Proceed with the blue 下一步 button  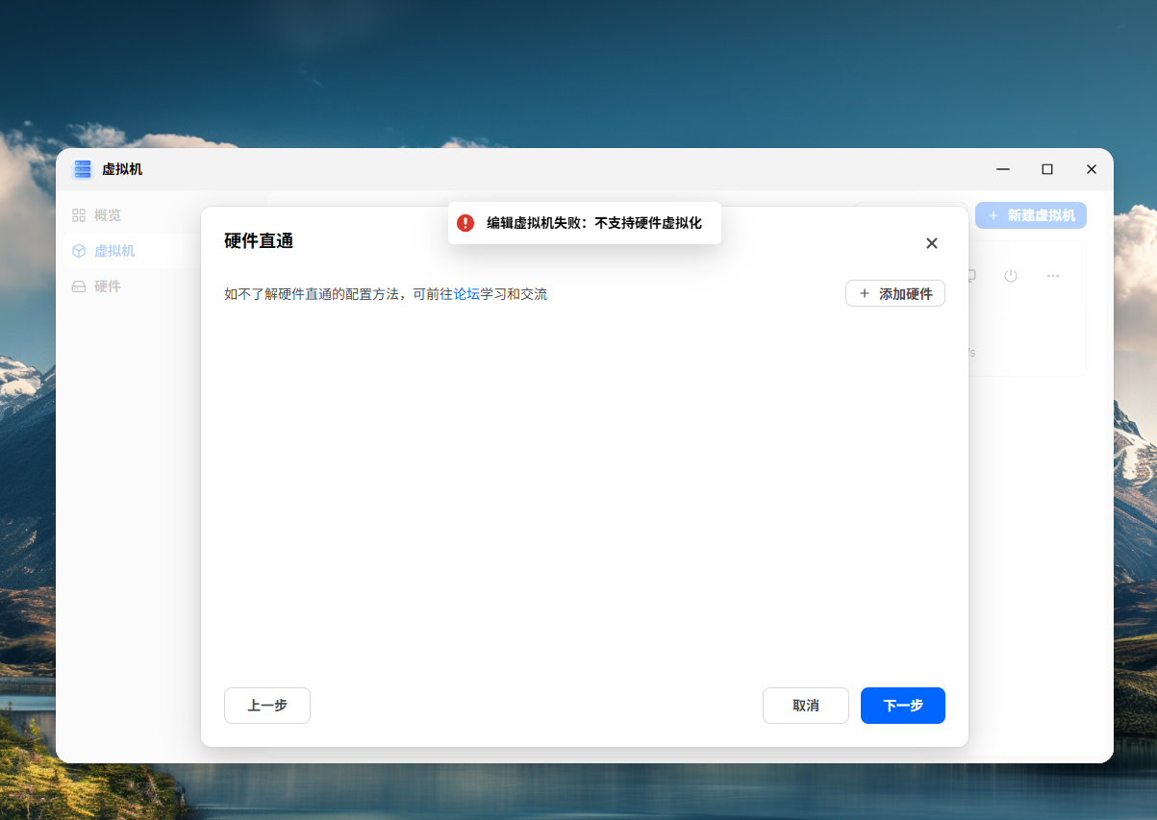(x=903, y=705)
